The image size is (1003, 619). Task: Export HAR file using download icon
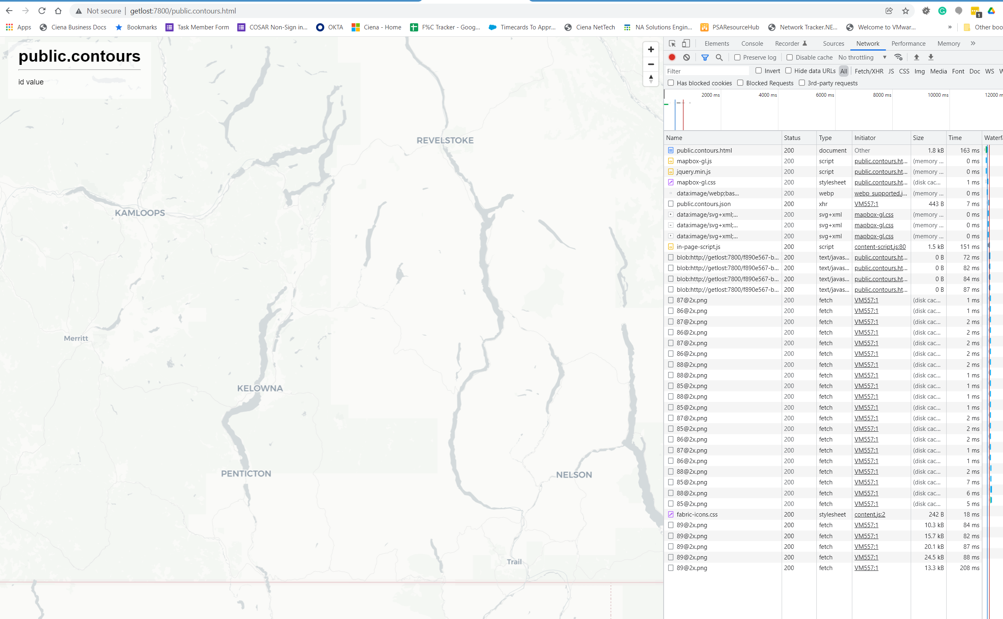coord(931,57)
